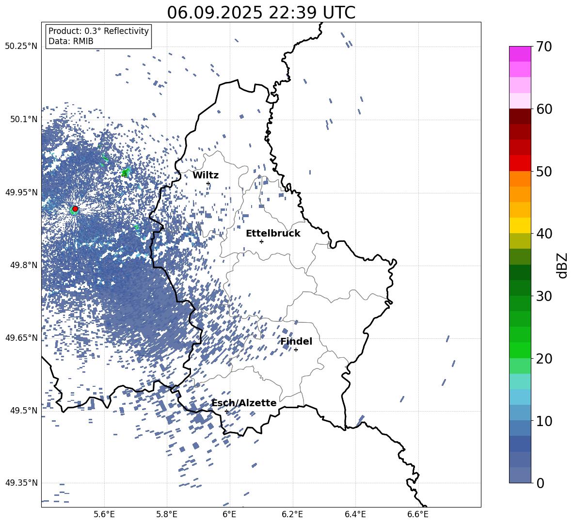The width and height of the screenshot is (574, 524).
Task: Click the Ettelbruck station cross marker
Action: pos(261,241)
